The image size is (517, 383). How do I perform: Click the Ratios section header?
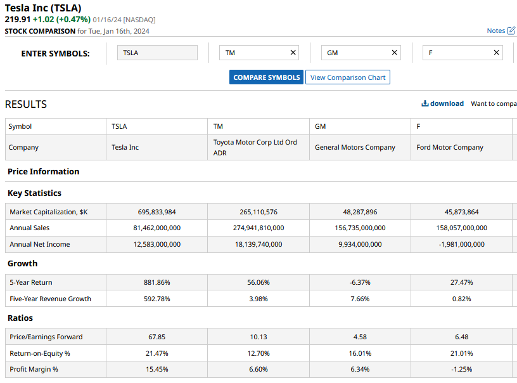click(20, 318)
